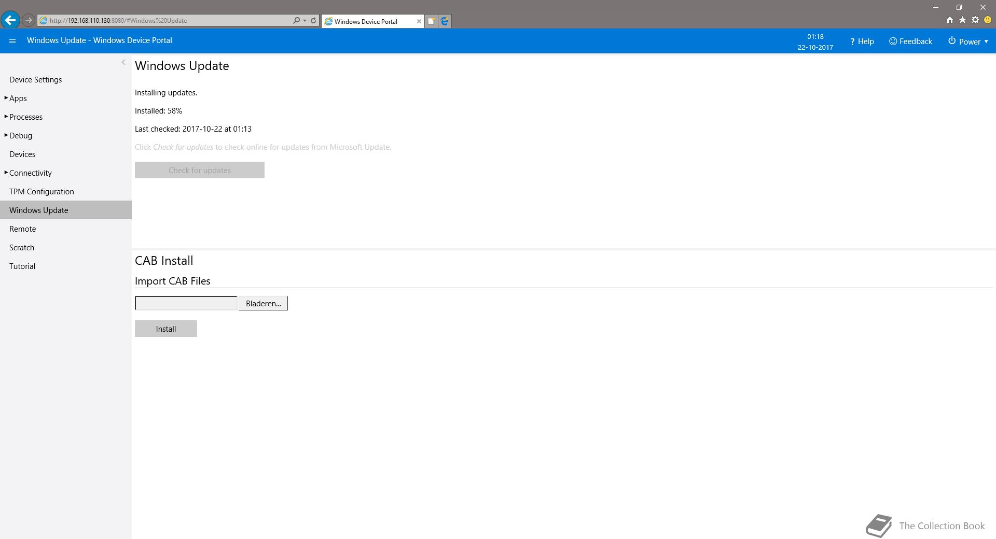Screen dimensions: 996x539
Task: Open Feedback in the portal header
Action: pos(910,41)
